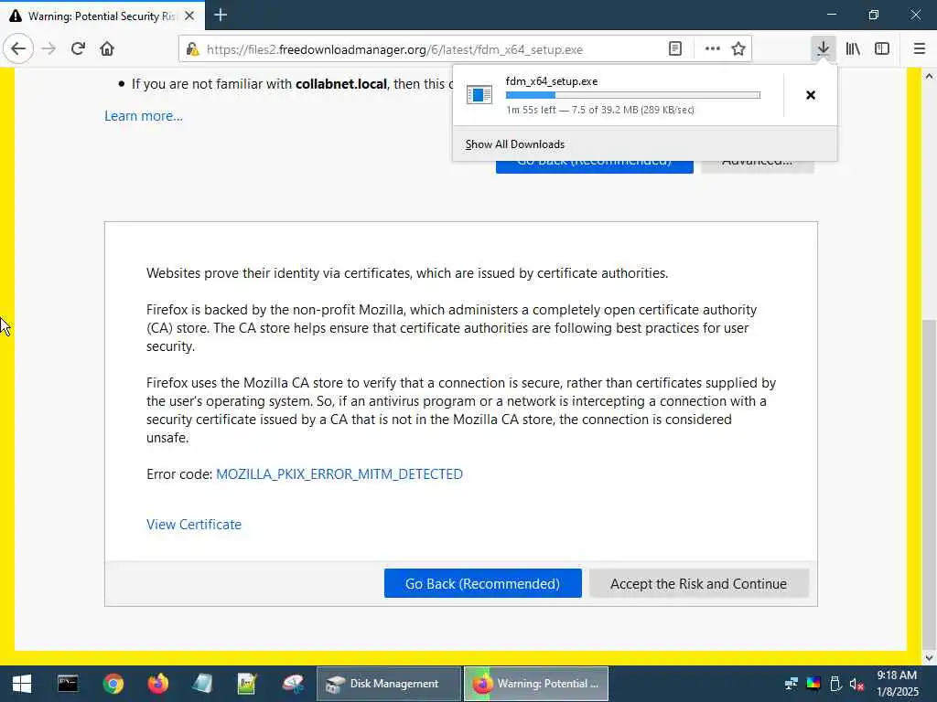
Task: Click Go Back (Recommended) in the advanced panel
Action: [x=483, y=583]
